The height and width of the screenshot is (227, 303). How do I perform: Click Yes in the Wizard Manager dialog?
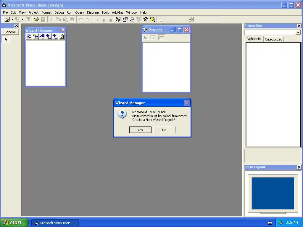(140, 130)
